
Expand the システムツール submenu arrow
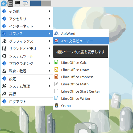tap(49, 56)
